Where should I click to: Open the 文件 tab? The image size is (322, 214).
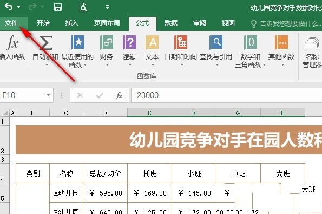click(11, 23)
